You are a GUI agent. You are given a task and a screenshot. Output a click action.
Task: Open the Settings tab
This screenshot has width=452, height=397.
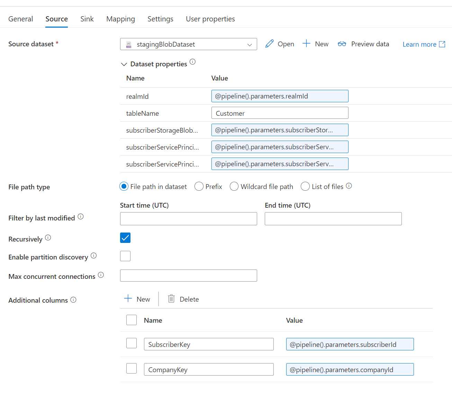[x=160, y=19]
